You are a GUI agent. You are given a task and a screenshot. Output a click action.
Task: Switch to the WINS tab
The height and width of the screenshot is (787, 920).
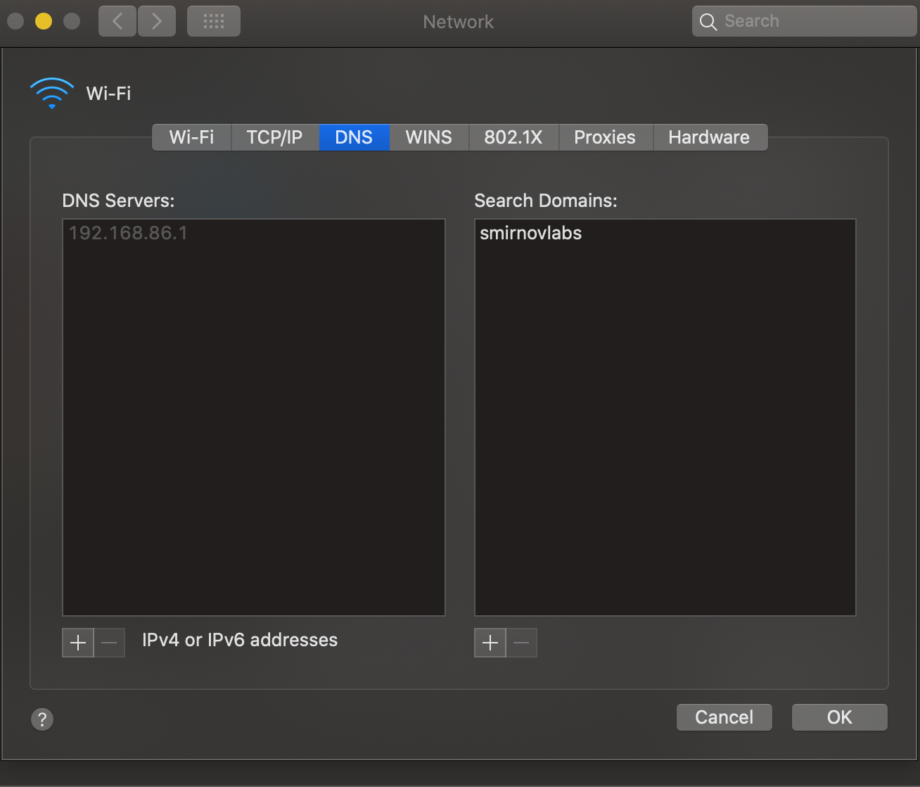(429, 137)
